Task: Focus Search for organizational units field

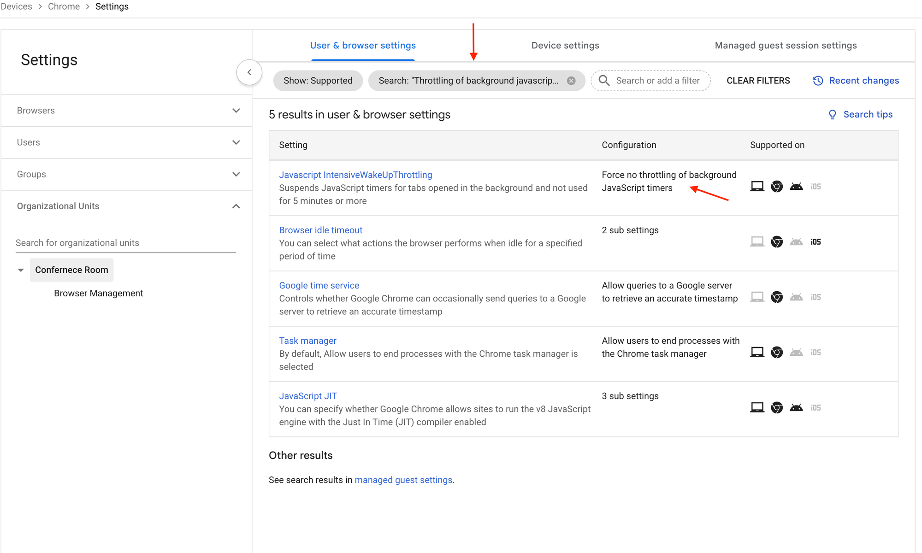Action: (x=126, y=243)
